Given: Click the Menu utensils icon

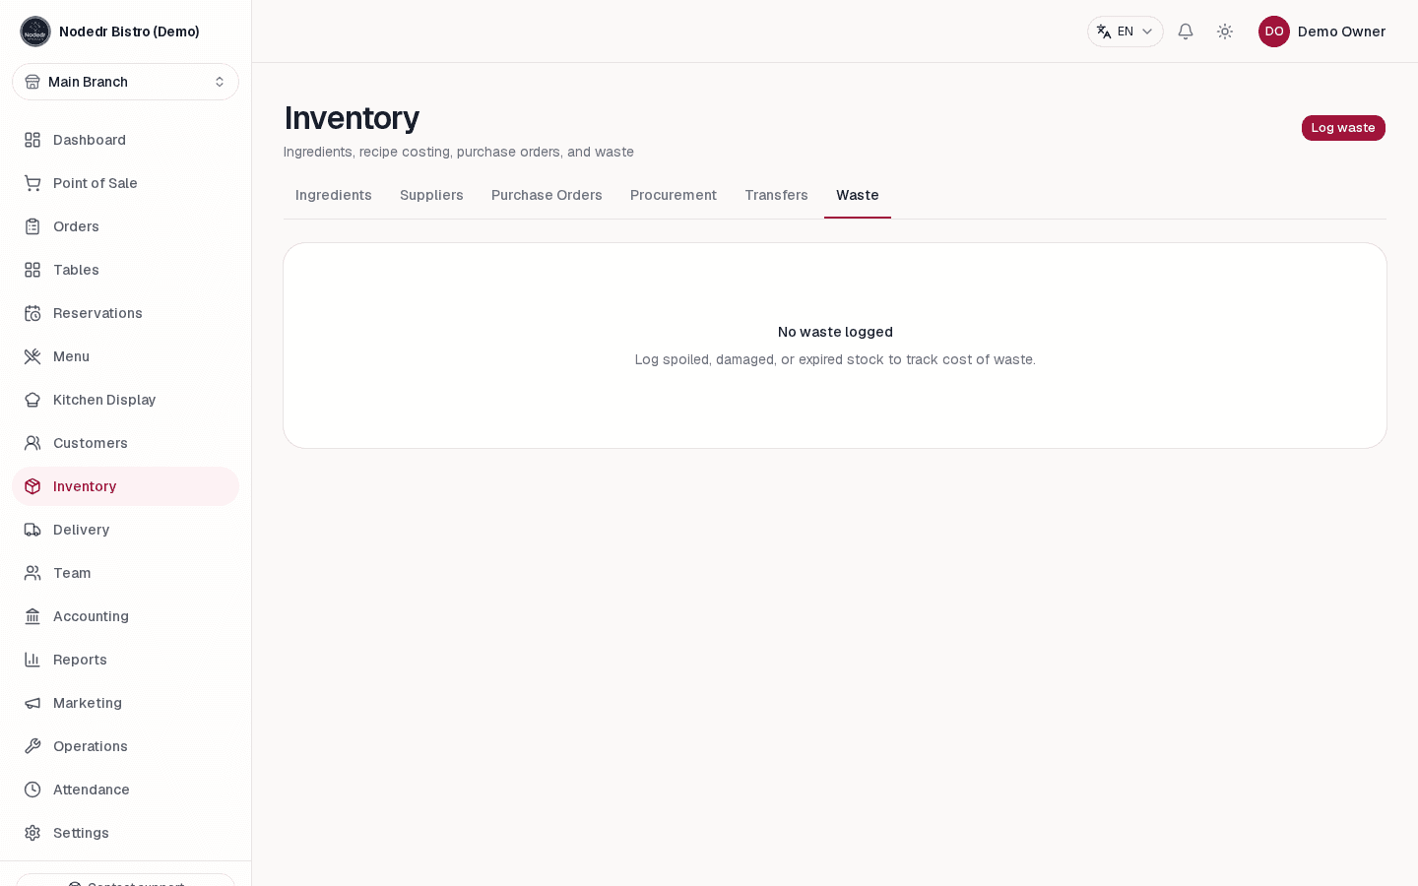Looking at the screenshot, I should click(x=32, y=356).
